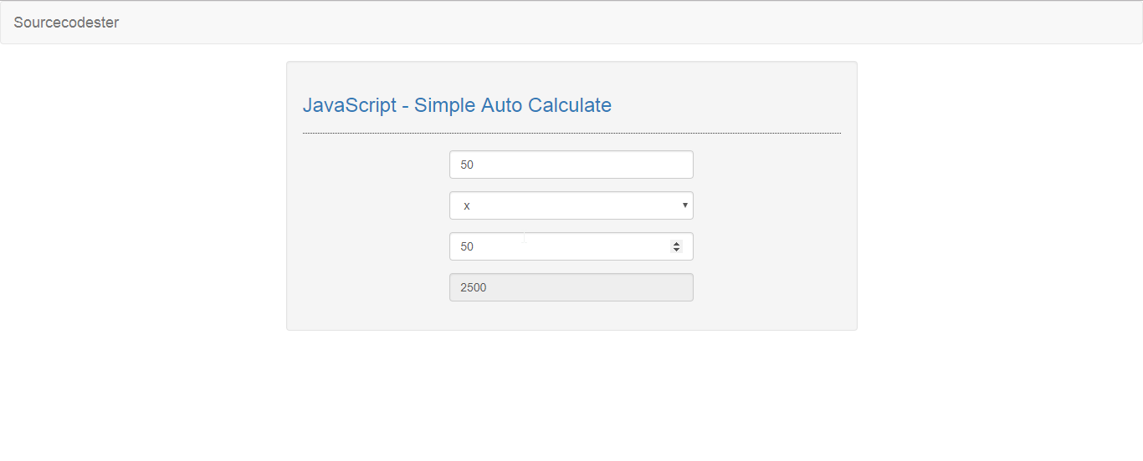
Task: Click the disabled result field showing 2500
Action: coord(571,287)
